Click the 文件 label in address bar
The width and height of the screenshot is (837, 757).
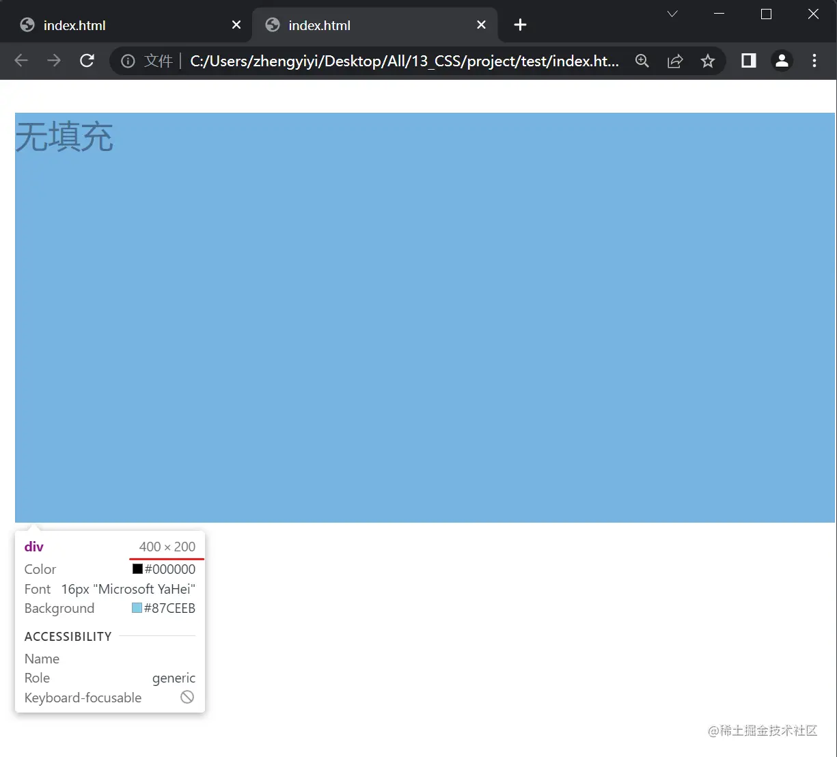[x=159, y=61]
